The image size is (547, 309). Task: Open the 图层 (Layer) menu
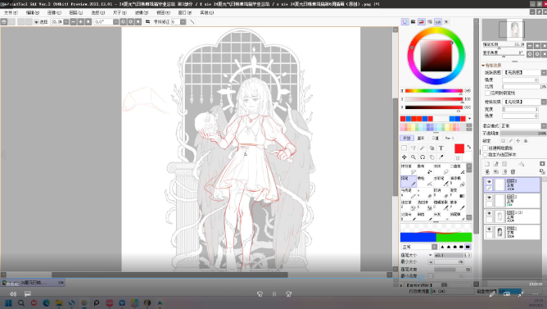point(75,12)
